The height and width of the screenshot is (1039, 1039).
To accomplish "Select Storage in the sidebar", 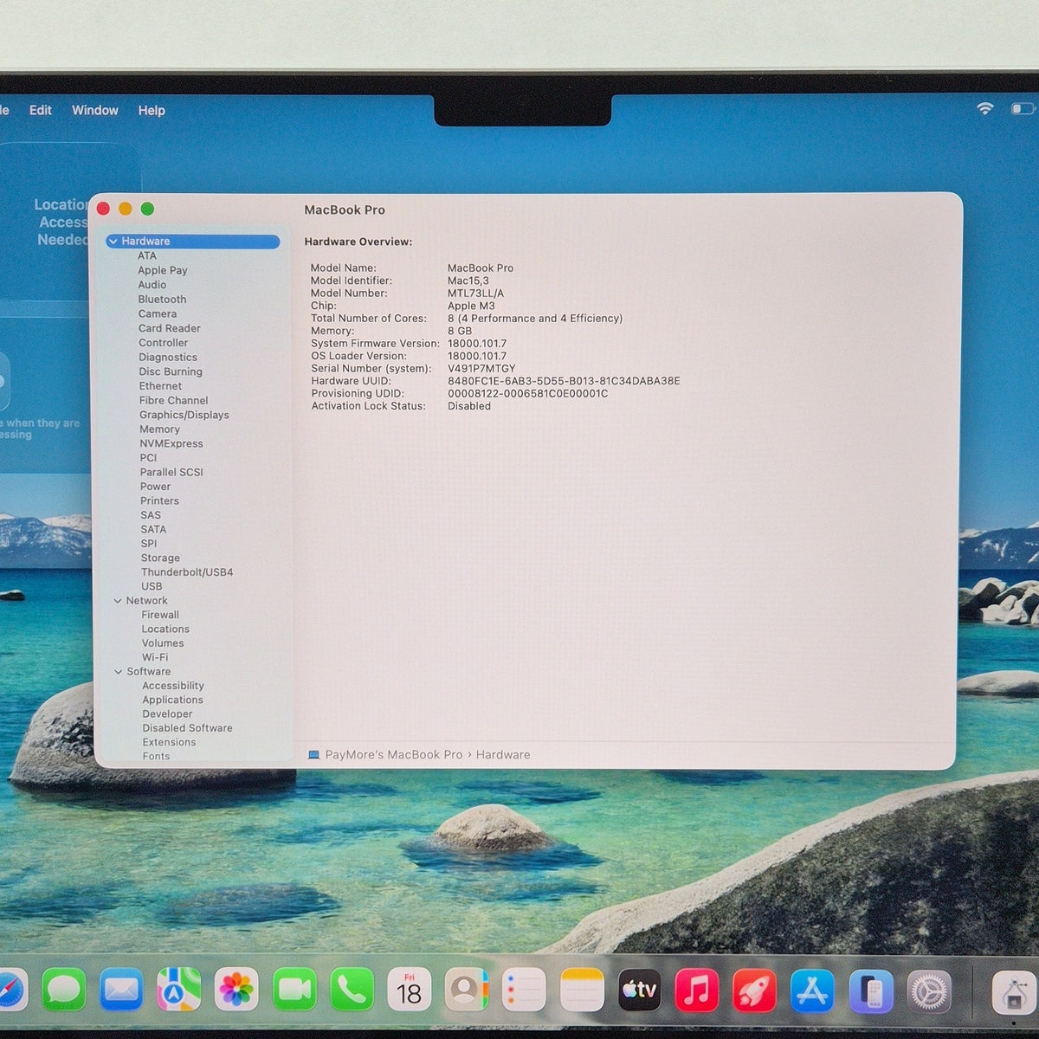I will coord(161,558).
